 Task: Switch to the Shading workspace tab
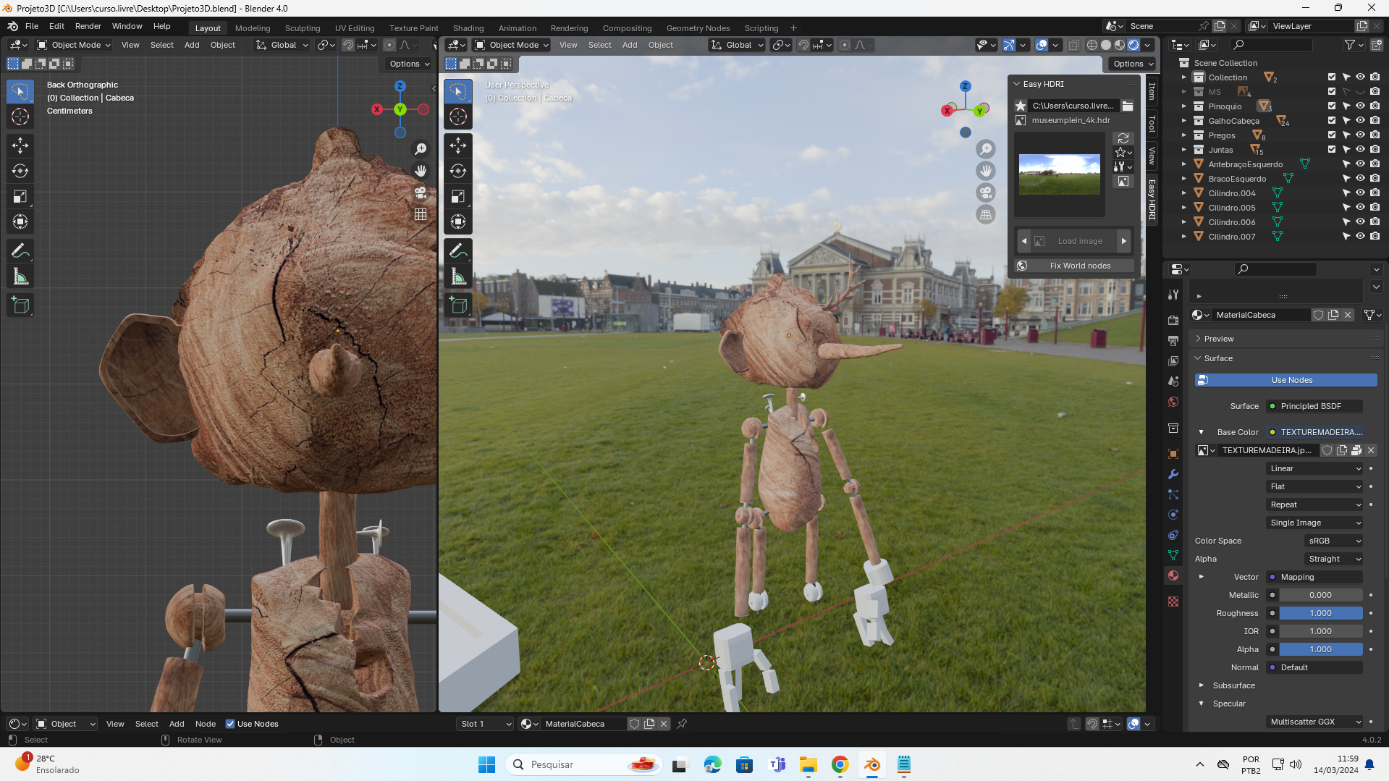(468, 28)
